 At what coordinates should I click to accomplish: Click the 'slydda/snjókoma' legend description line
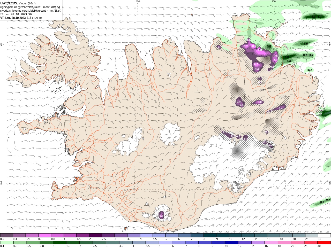(31, 11)
